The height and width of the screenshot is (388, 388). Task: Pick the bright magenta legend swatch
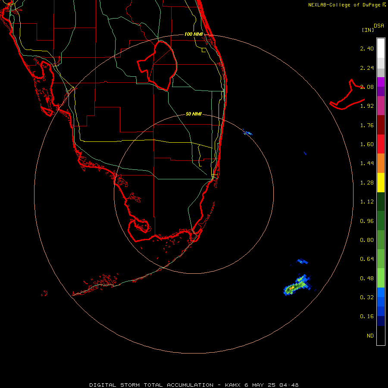381,82
